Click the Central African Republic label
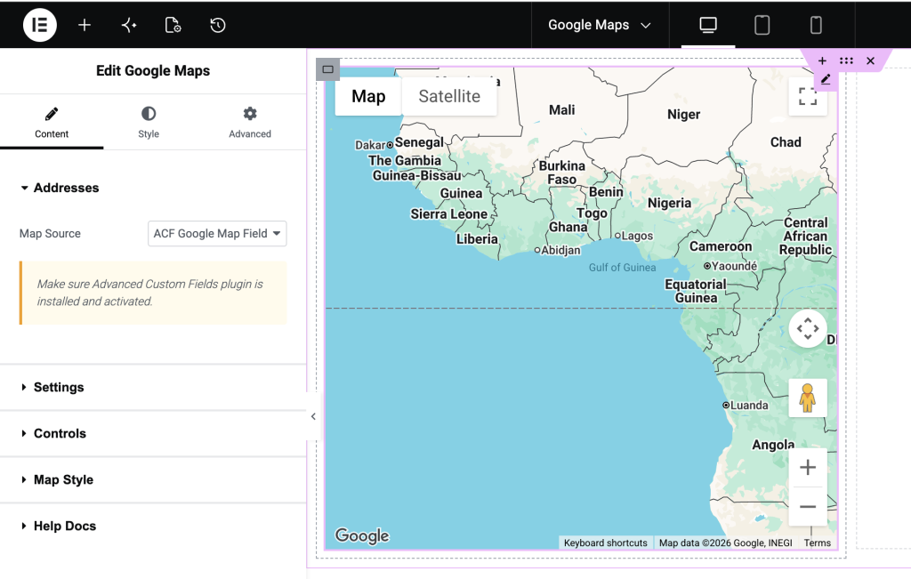 point(805,237)
